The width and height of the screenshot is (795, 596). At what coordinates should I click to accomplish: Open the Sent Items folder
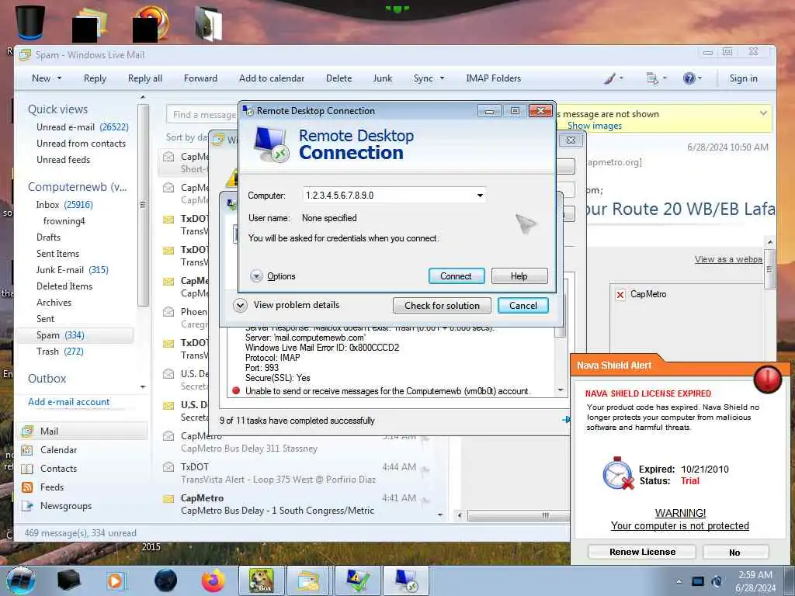pyautogui.click(x=57, y=254)
